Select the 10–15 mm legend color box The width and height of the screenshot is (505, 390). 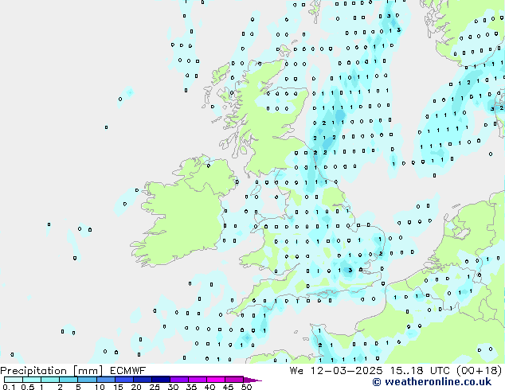point(105,380)
